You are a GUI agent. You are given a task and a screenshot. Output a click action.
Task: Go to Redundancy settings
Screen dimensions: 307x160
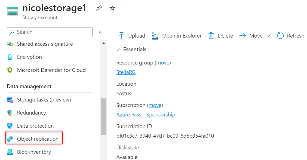pos(31,113)
